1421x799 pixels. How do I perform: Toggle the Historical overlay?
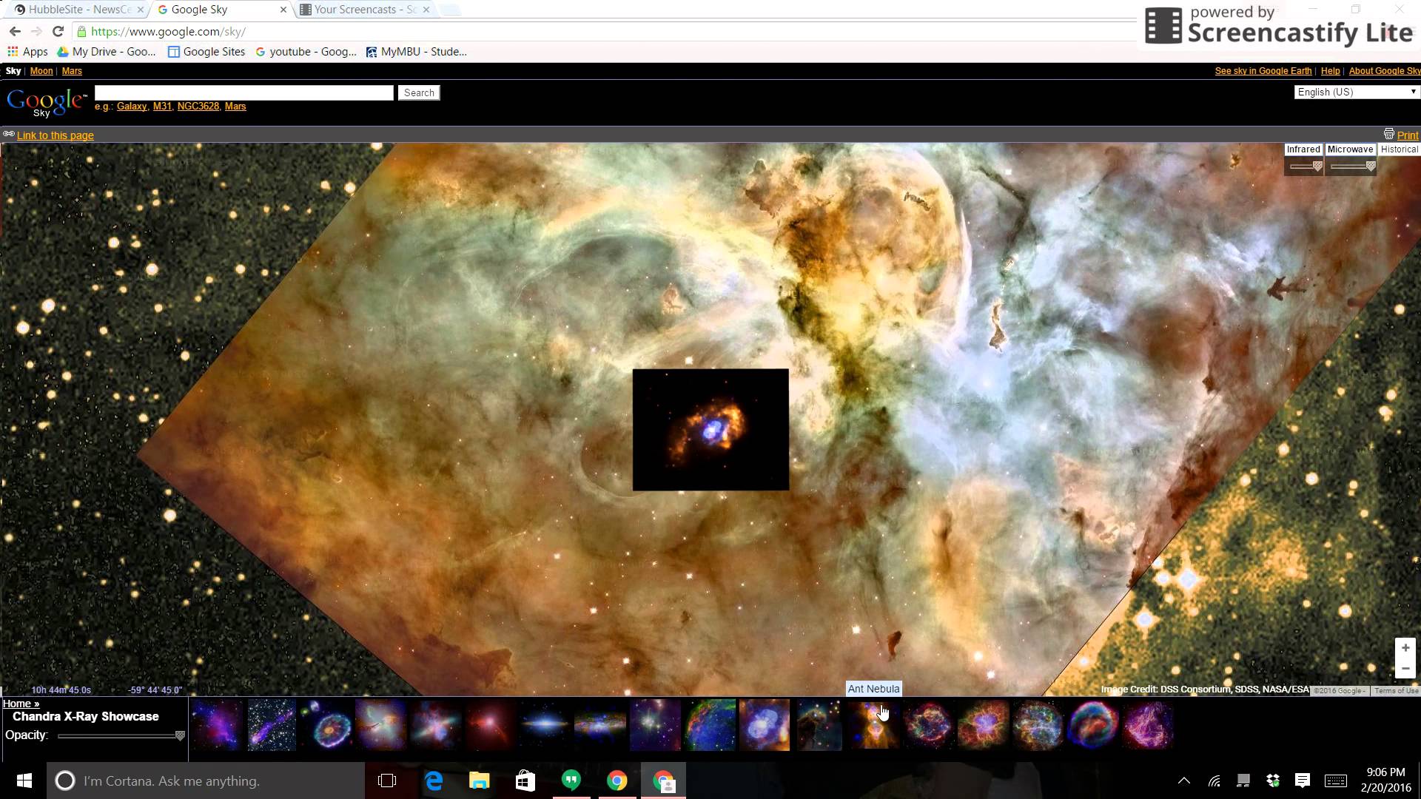pyautogui.click(x=1399, y=149)
